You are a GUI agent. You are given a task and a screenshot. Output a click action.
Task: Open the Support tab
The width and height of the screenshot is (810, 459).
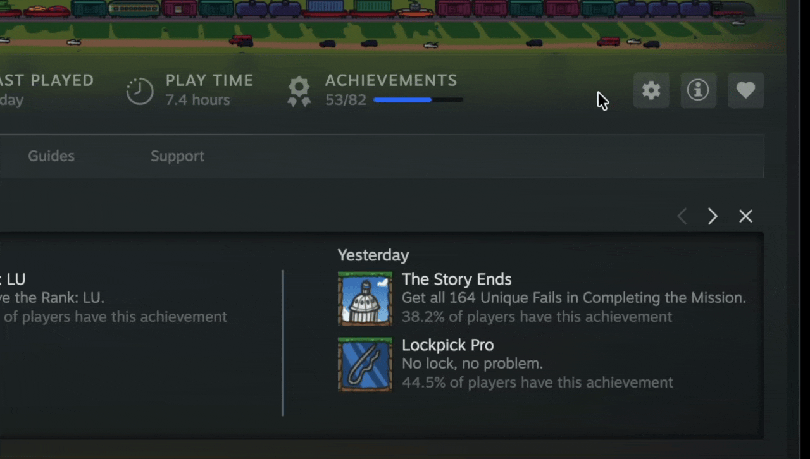(x=177, y=156)
